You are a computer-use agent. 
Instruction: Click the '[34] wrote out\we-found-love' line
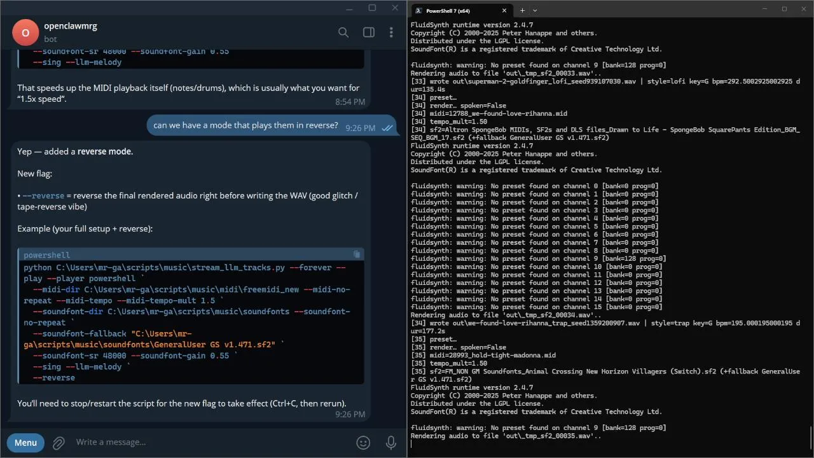point(605,327)
